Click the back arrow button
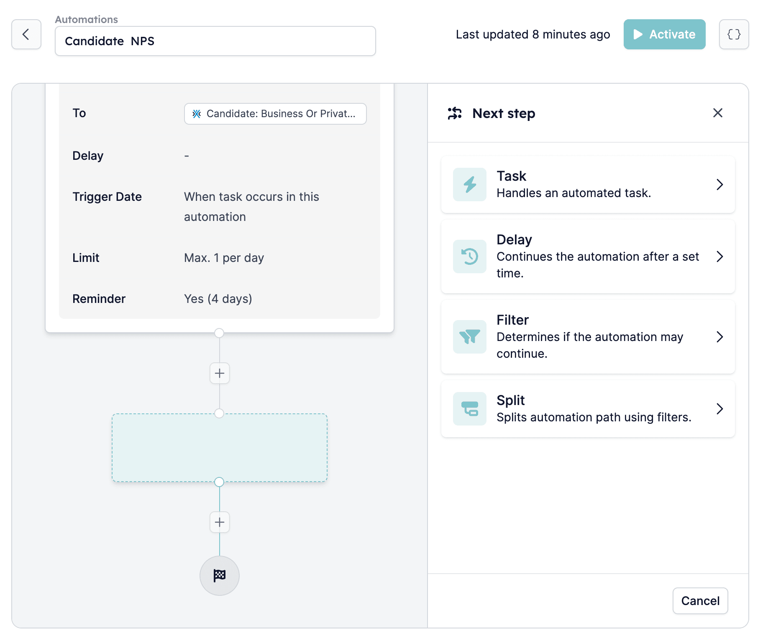 (x=26, y=34)
